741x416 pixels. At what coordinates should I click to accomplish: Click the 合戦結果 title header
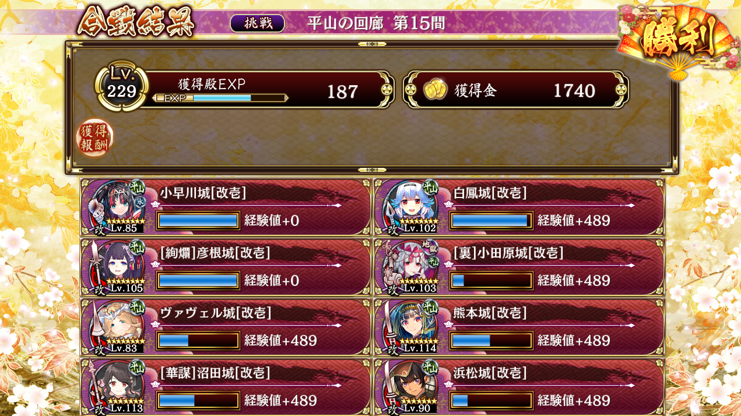click(x=136, y=23)
